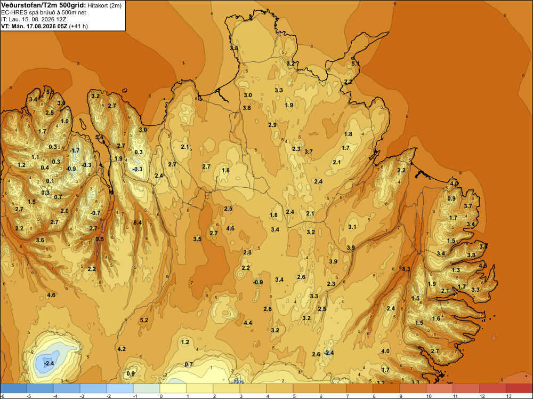Pick the color bar segment between 0 and 1
Viewport: 533px width, 399px height.
(x=173, y=388)
